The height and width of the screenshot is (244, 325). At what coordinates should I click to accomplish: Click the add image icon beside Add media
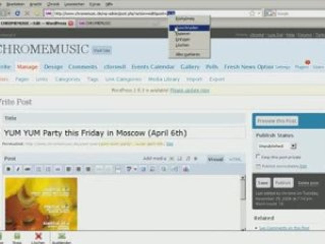(171, 159)
